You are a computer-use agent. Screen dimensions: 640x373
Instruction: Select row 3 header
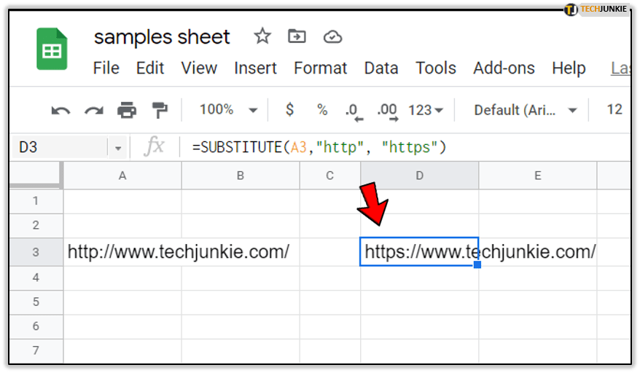coord(36,252)
